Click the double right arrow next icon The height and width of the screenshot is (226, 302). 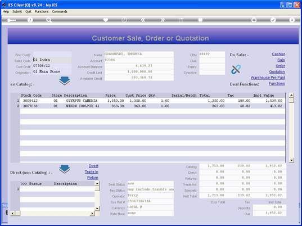pos(163,20)
